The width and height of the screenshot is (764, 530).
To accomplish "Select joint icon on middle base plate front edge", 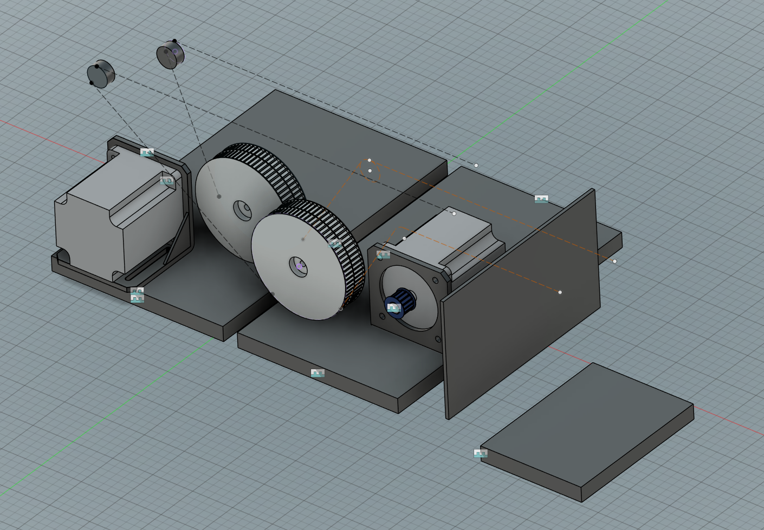I will (x=318, y=373).
